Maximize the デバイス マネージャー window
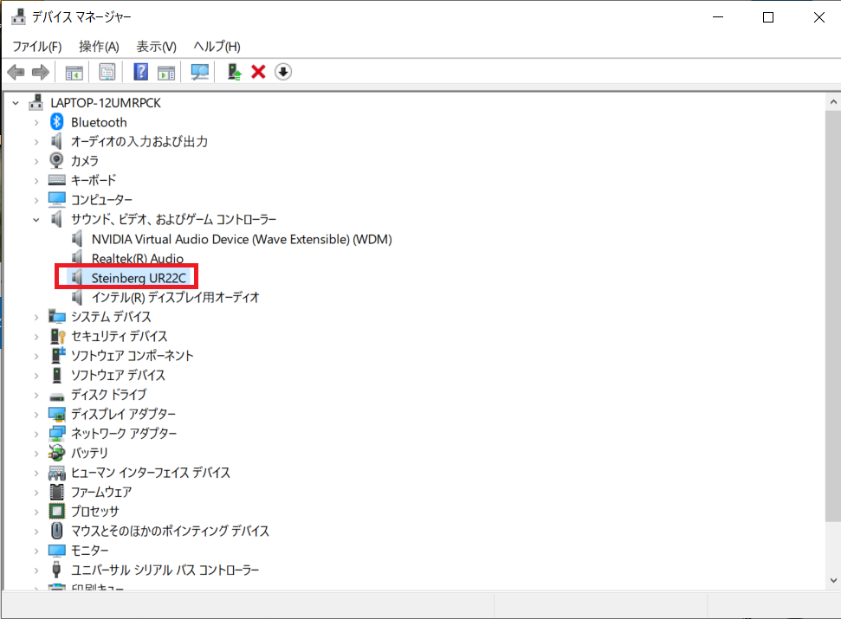The image size is (841, 619). pos(768,17)
